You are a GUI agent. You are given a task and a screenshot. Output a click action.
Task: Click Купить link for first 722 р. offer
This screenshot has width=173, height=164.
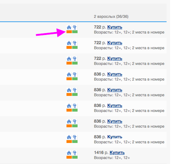point(115,27)
